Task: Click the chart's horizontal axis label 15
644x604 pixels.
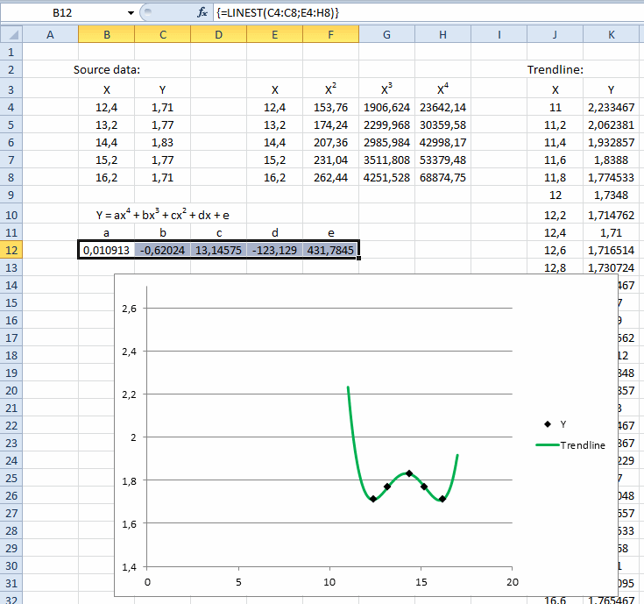Action: (x=421, y=582)
